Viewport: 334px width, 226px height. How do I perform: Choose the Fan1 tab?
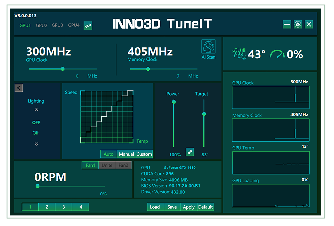pos(90,165)
